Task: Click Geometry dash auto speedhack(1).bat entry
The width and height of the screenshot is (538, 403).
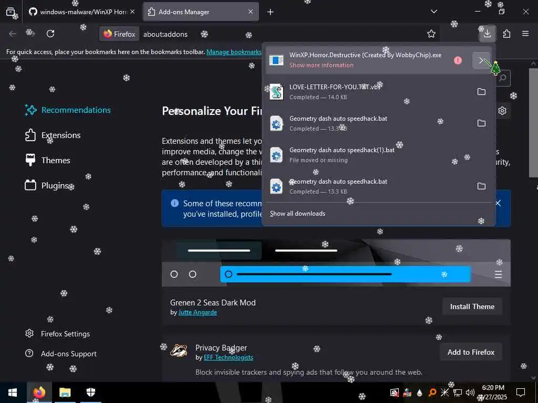Action: 379,155
